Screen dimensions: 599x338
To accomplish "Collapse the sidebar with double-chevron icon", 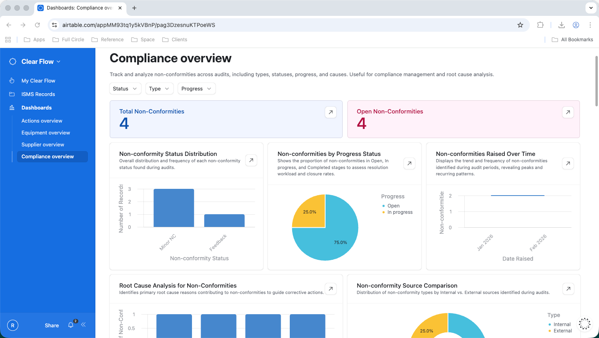I will (83, 325).
